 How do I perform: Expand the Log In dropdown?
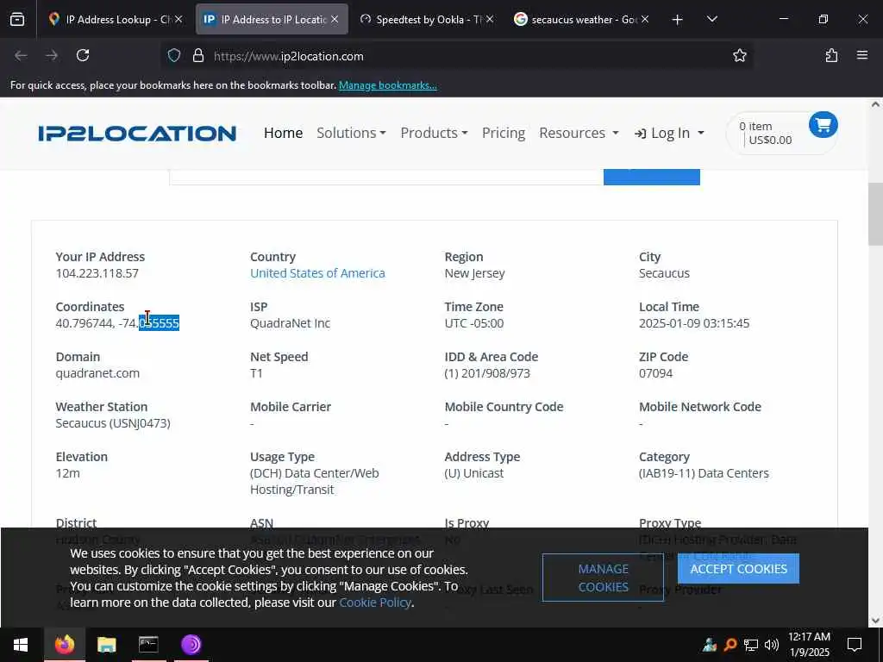(x=669, y=133)
